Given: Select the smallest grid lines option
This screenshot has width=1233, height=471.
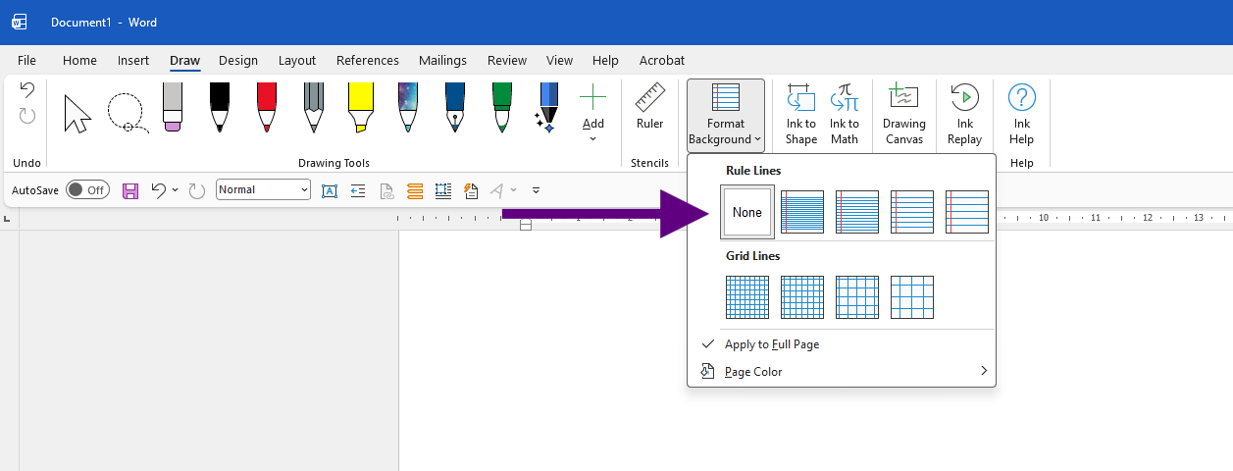Looking at the screenshot, I should 747,297.
